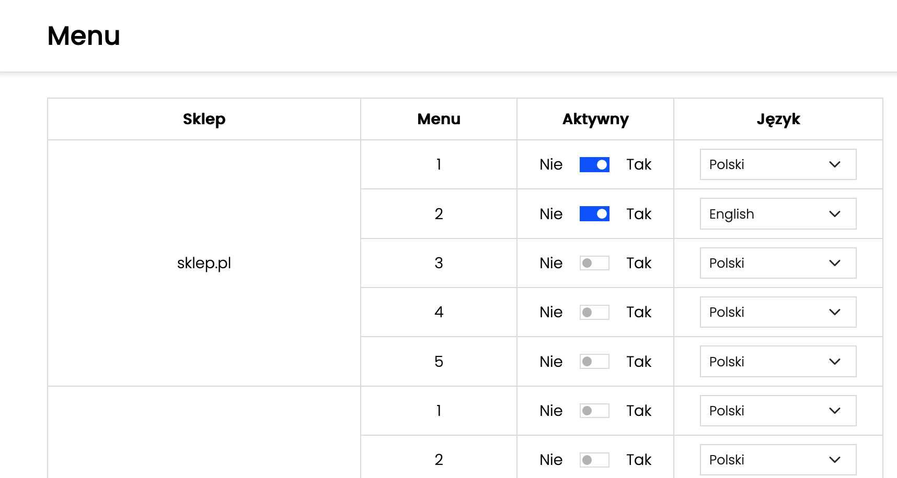Open the Polski language dropdown for sklep.pl menu 1
This screenshot has height=478, width=897.
[x=778, y=164]
